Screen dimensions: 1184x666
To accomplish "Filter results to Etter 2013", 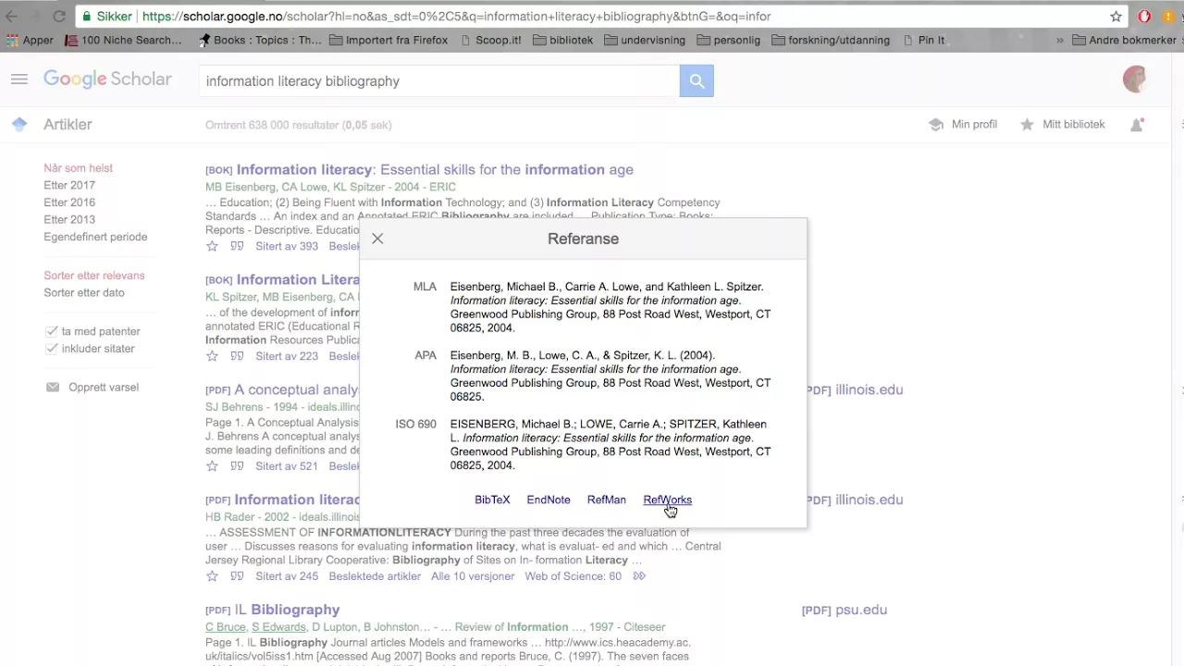I will [x=69, y=219].
